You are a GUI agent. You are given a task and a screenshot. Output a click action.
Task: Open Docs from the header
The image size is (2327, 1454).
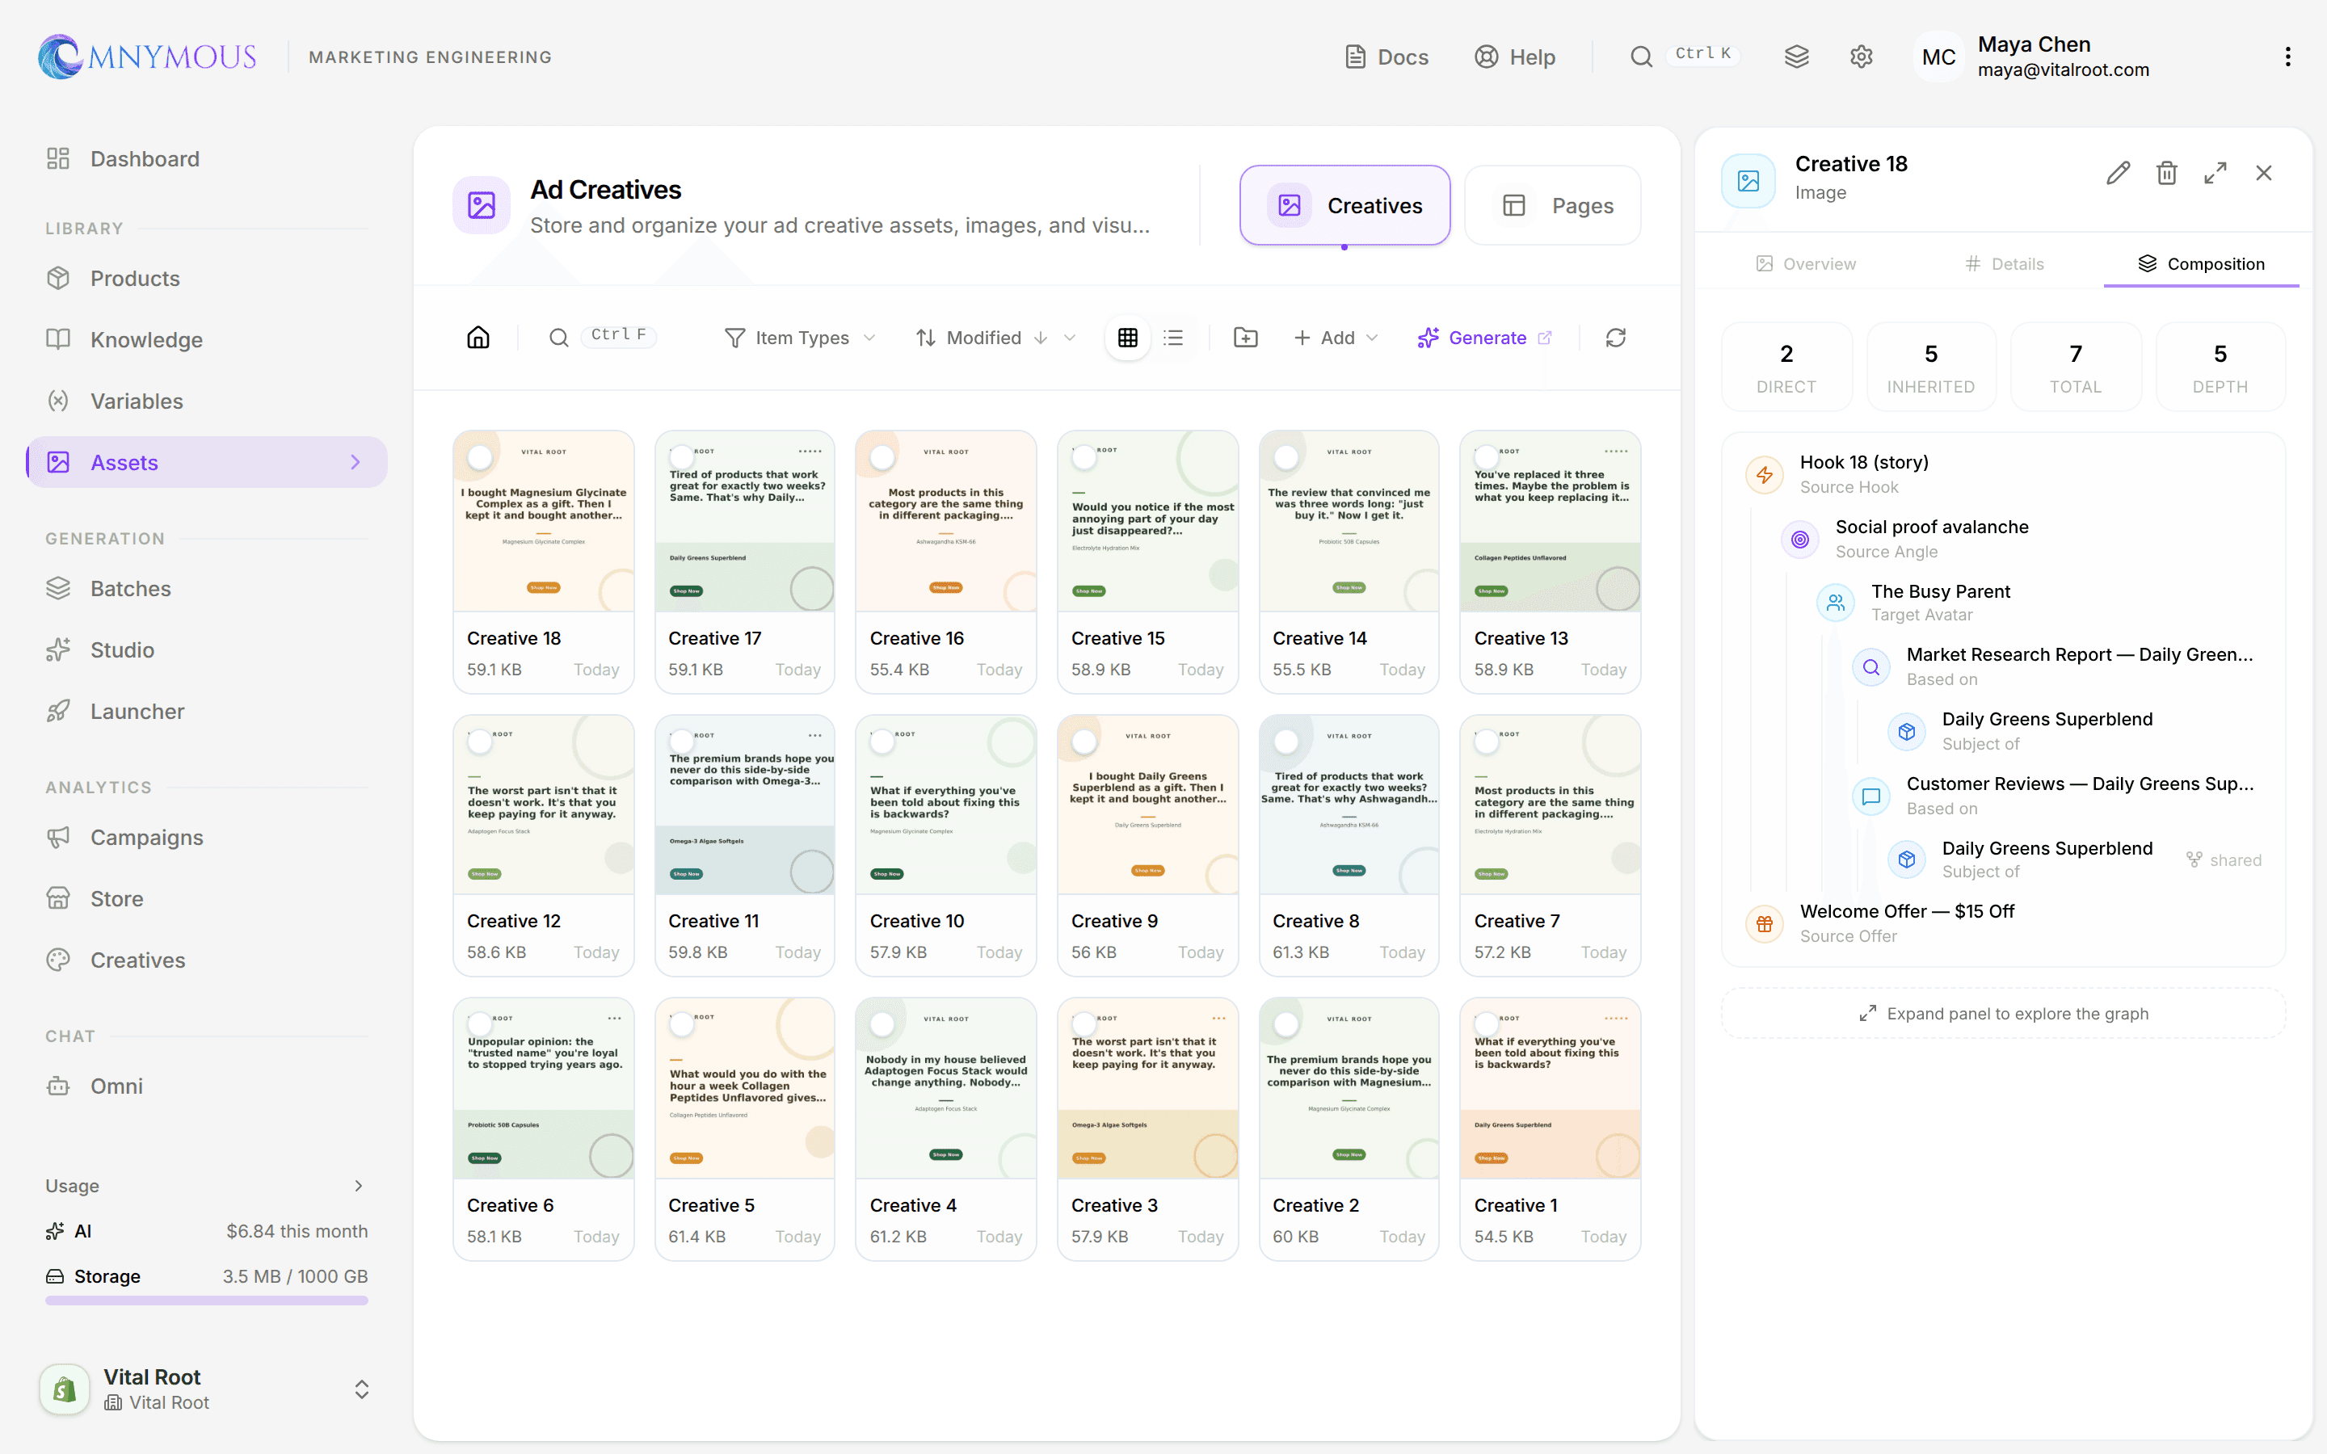(1387, 57)
